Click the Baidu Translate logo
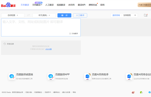This screenshot has height=97, width=151. pos(8,5)
